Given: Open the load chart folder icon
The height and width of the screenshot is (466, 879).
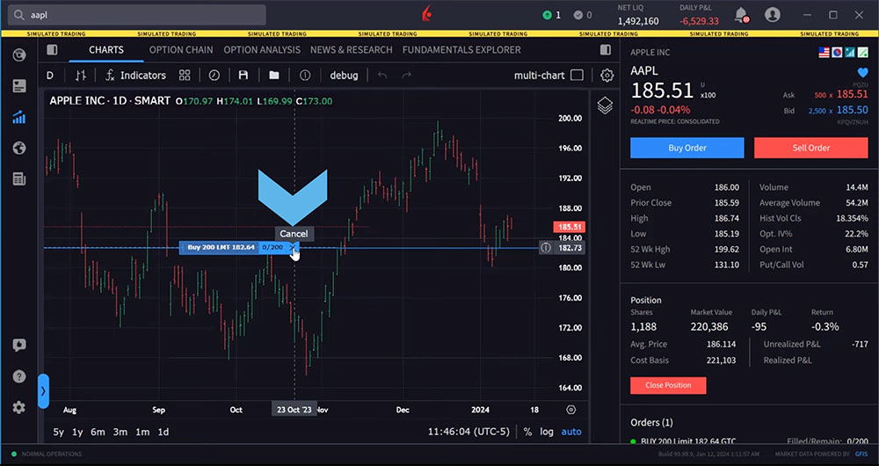Looking at the screenshot, I should click(x=274, y=76).
